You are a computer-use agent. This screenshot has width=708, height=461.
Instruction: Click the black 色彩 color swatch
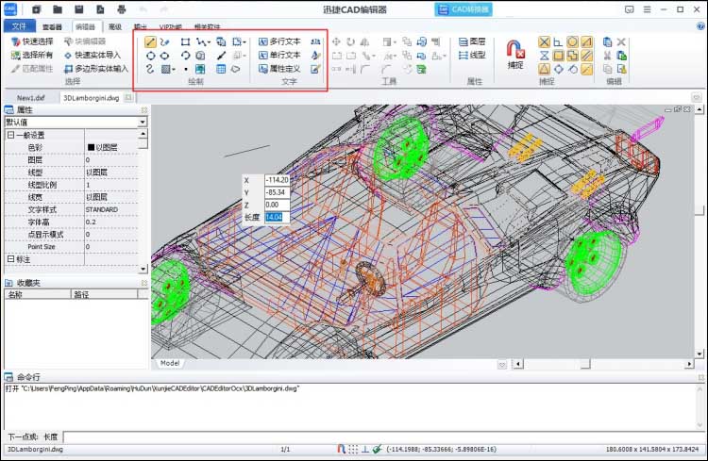click(x=91, y=147)
